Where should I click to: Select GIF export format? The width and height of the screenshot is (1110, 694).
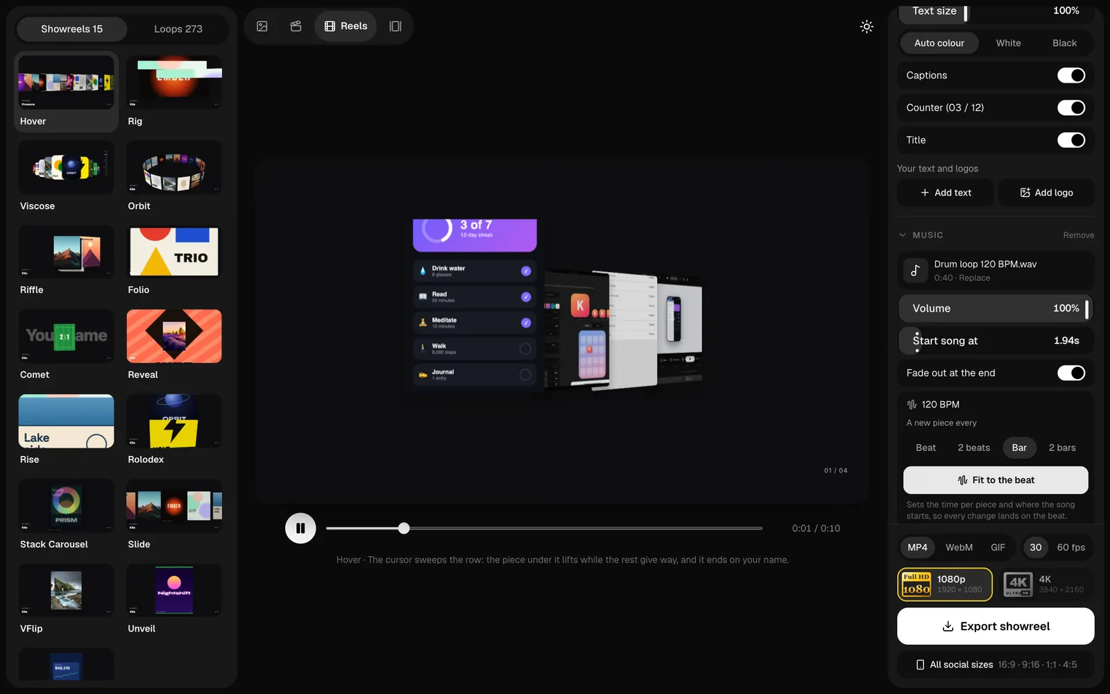point(998,548)
